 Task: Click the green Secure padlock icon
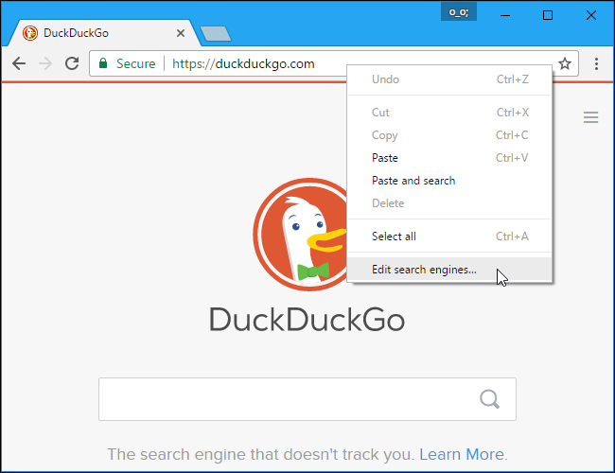[x=103, y=63]
